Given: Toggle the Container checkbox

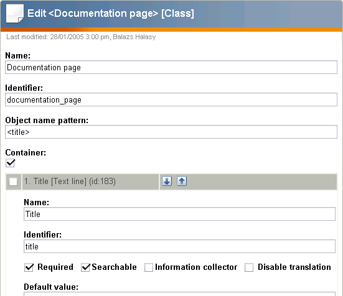Looking at the screenshot, I should [x=10, y=163].
